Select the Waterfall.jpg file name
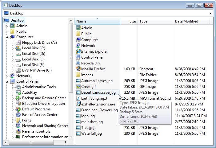The image size is (216, 148). point(91,134)
